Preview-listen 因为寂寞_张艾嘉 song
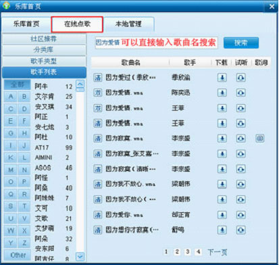 pos(240,154)
